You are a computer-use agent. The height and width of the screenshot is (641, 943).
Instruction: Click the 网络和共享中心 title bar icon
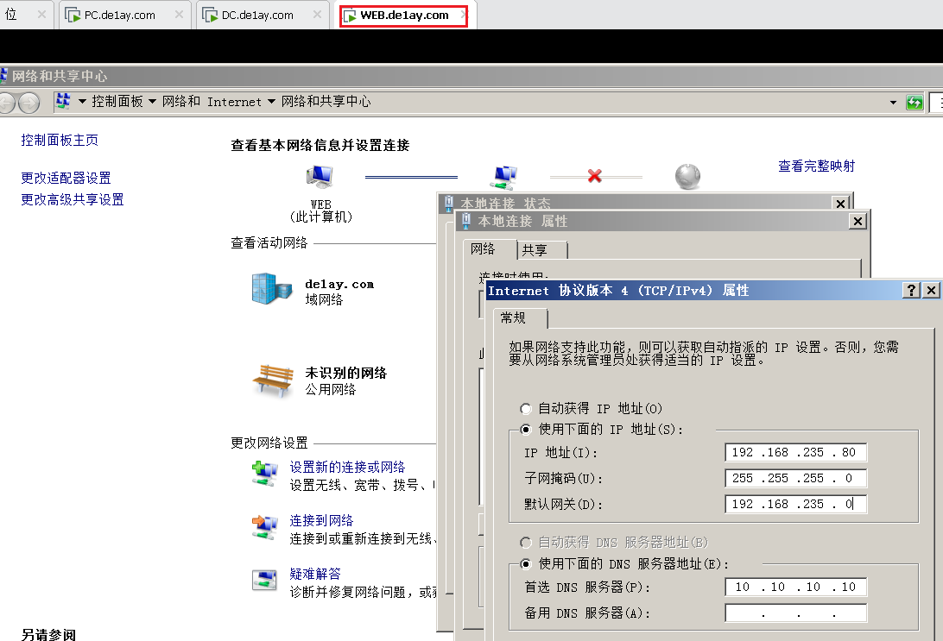(x=3, y=76)
